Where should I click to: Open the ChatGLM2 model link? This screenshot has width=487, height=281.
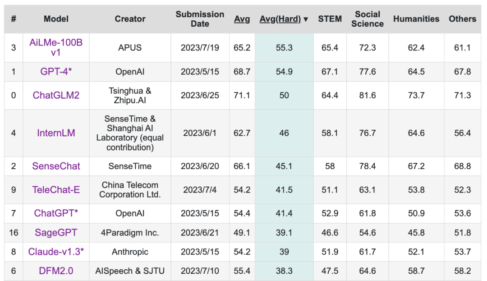(56, 95)
